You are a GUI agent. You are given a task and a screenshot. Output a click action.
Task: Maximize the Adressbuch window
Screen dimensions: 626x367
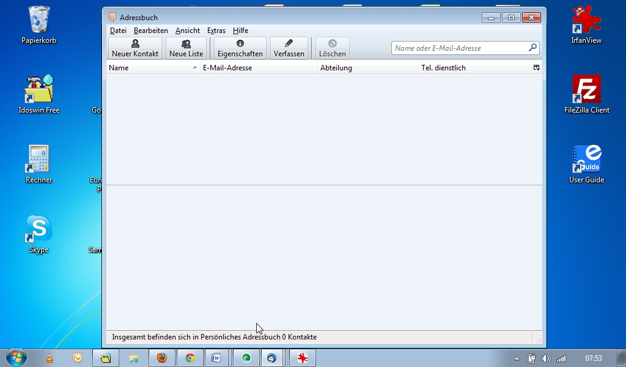point(511,18)
